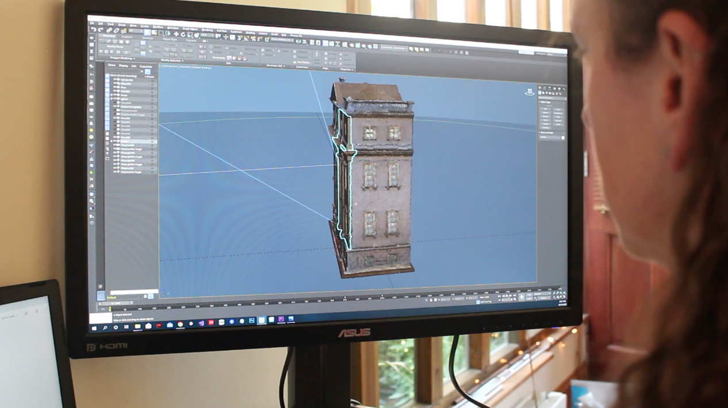Toggle the Selection Lock icon in status bar
This screenshot has height=408, width=728.
pyautogui.click(x=431, y=300)
